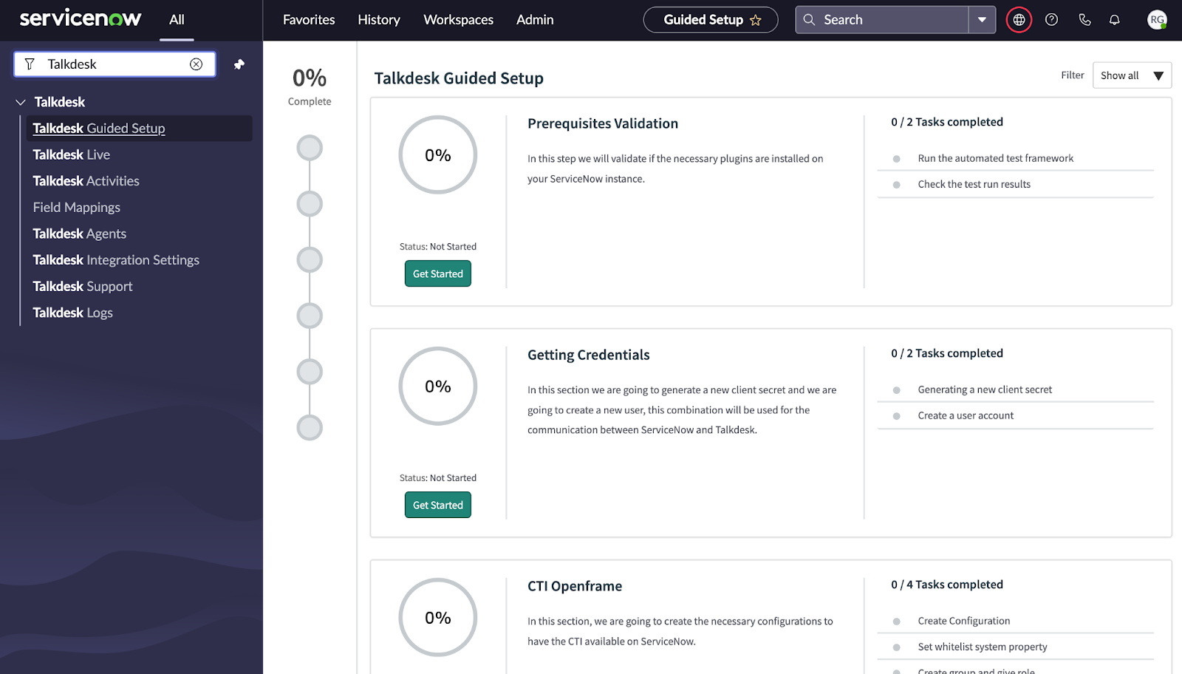The height and width of the screenshot is (674, 1182).
Task: Open the globe language/instance picker icon
Action: (x=1018, y=19)
